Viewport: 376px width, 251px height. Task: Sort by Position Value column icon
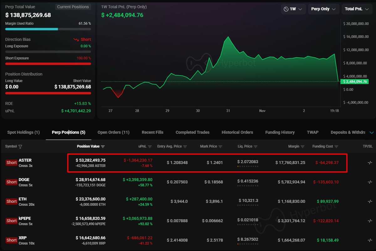point(103,147)
